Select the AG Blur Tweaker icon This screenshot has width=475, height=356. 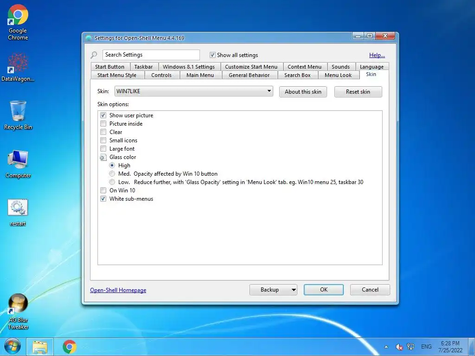tap(18, 312)
